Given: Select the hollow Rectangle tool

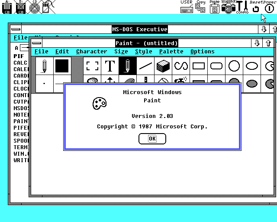Looking at the screenshot, I should (x=199, y=66).
